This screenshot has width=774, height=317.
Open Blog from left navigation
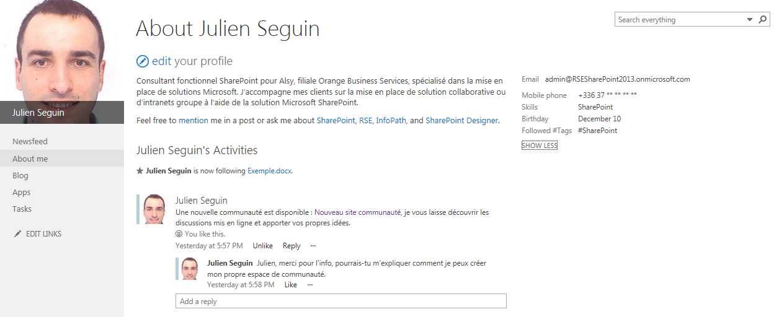[x=20, y=176]
